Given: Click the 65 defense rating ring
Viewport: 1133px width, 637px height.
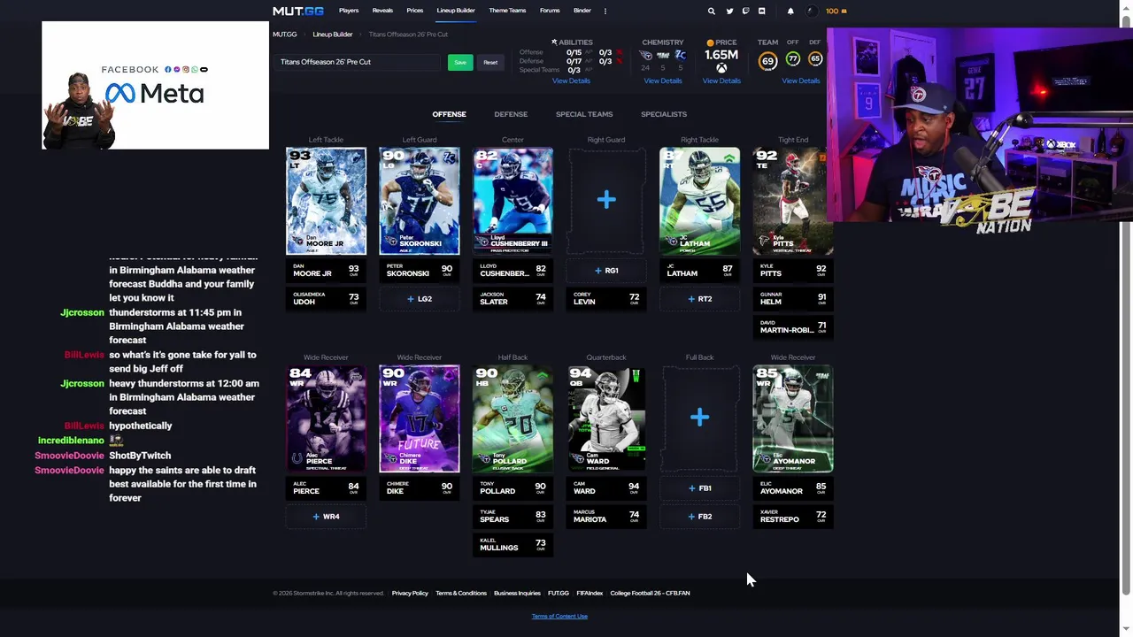Looking at the screenshot, I should tap(815, 59).
